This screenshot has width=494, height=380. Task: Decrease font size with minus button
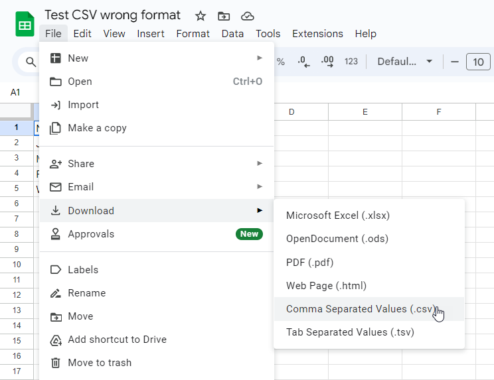[x=454, y=62]
